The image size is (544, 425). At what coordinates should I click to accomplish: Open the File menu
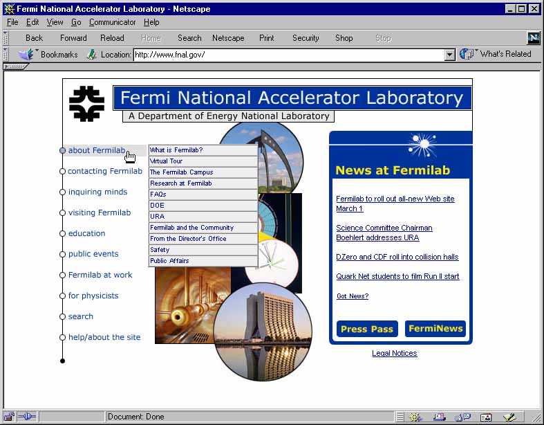12,22
